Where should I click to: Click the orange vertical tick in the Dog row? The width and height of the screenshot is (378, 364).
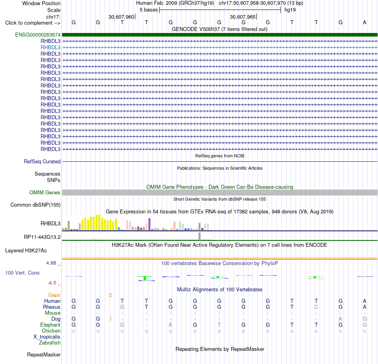111,319
